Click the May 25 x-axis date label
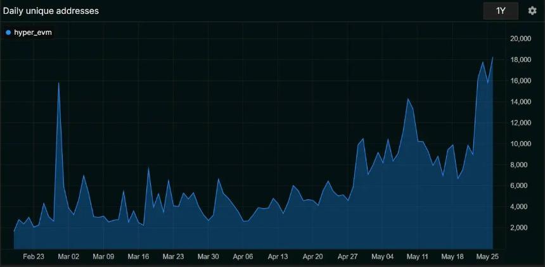The image size is (545, 267). (487, 257)
